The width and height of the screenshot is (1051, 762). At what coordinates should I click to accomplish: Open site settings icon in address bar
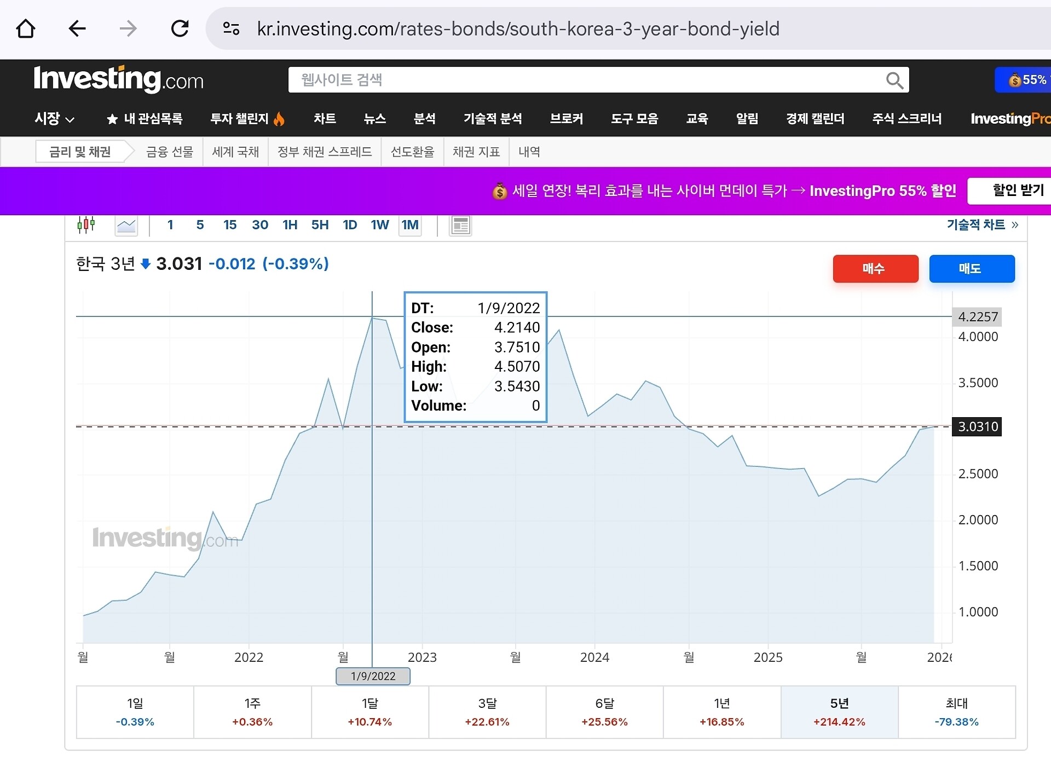[x=231, y=28]
